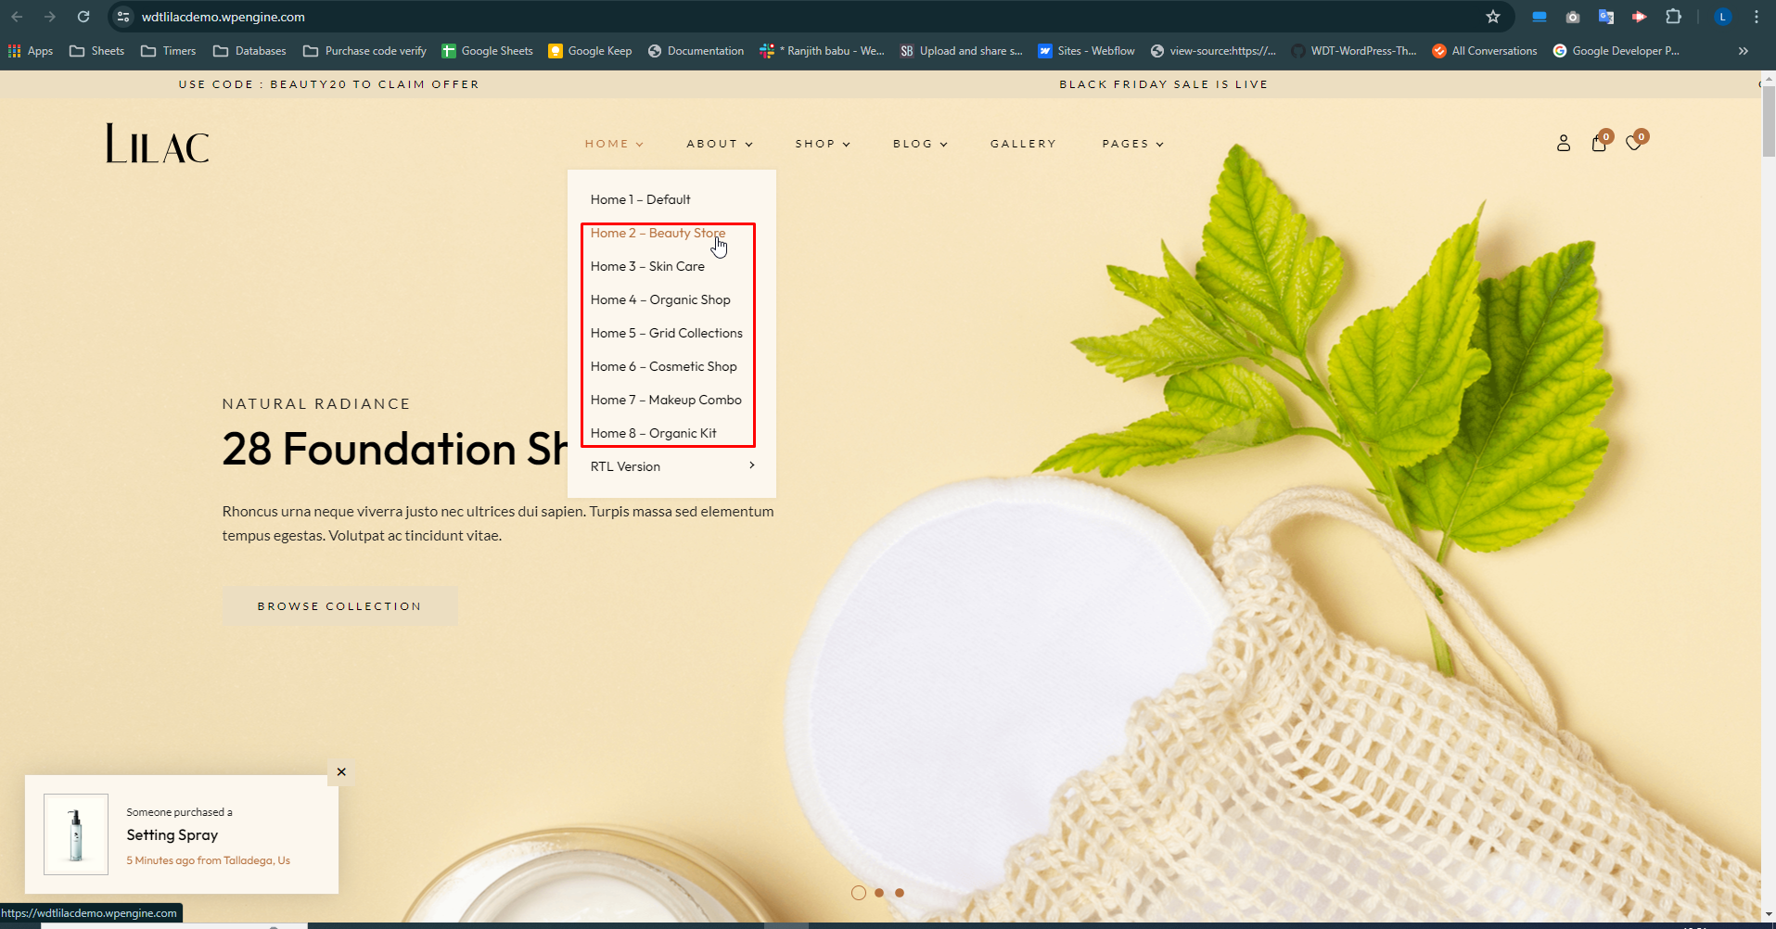Open site information icon in address bar
1776x929 pixels.
(123, 17)
